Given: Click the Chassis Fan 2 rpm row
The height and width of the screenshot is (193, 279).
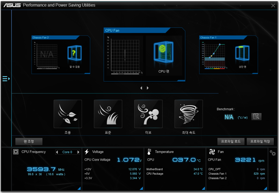Looking at the screenshot, I should tap(237, 178).
